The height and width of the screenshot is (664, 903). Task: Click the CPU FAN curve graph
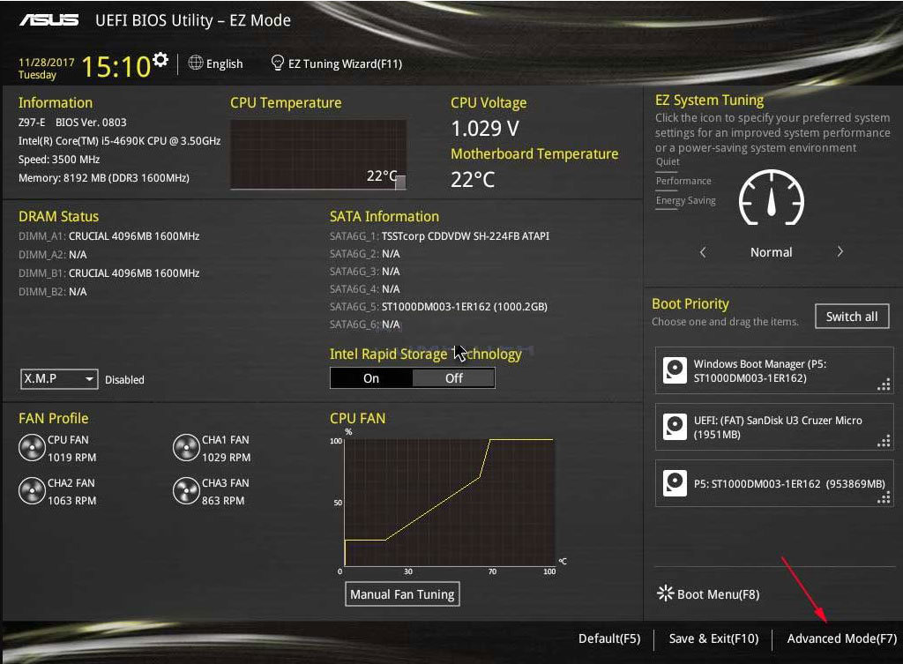tap(450, 502)
